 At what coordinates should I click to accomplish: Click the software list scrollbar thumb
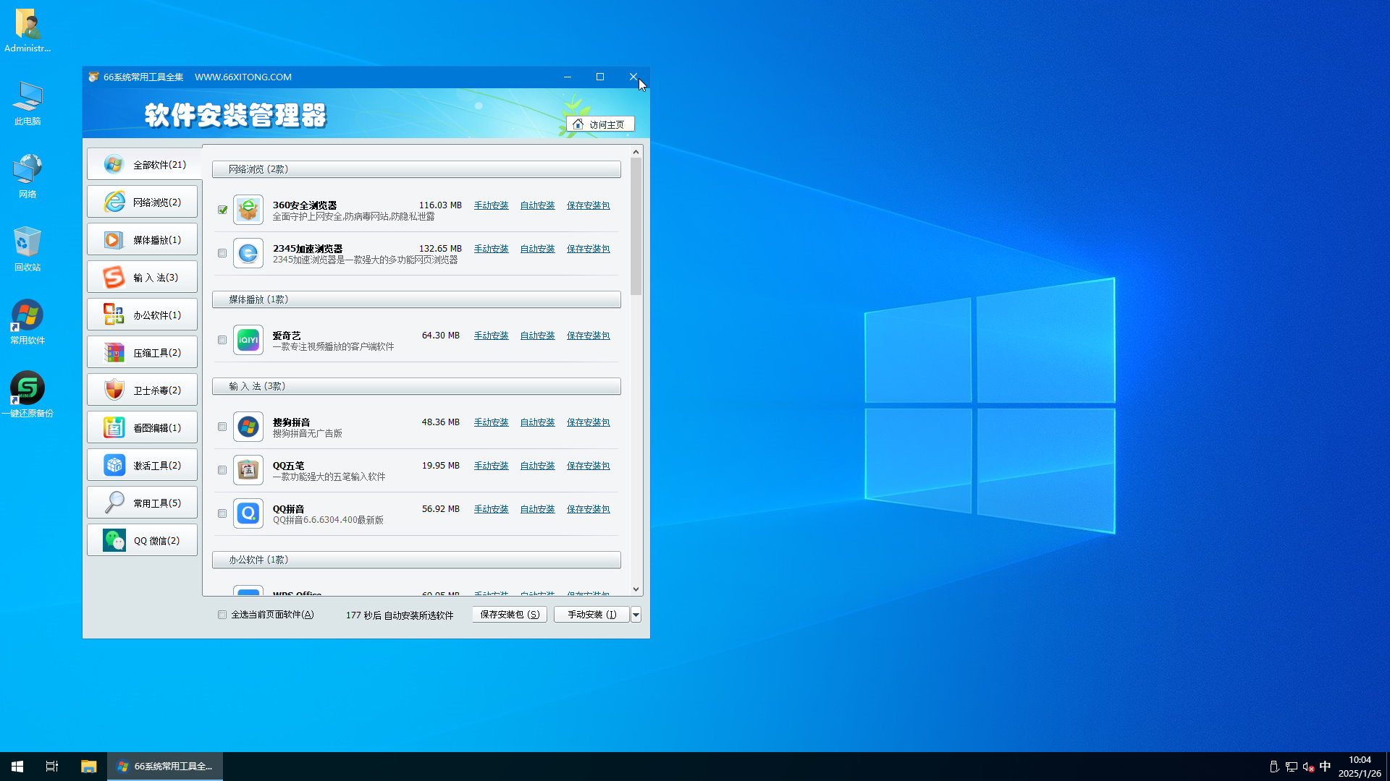click(x=636, y=226)
